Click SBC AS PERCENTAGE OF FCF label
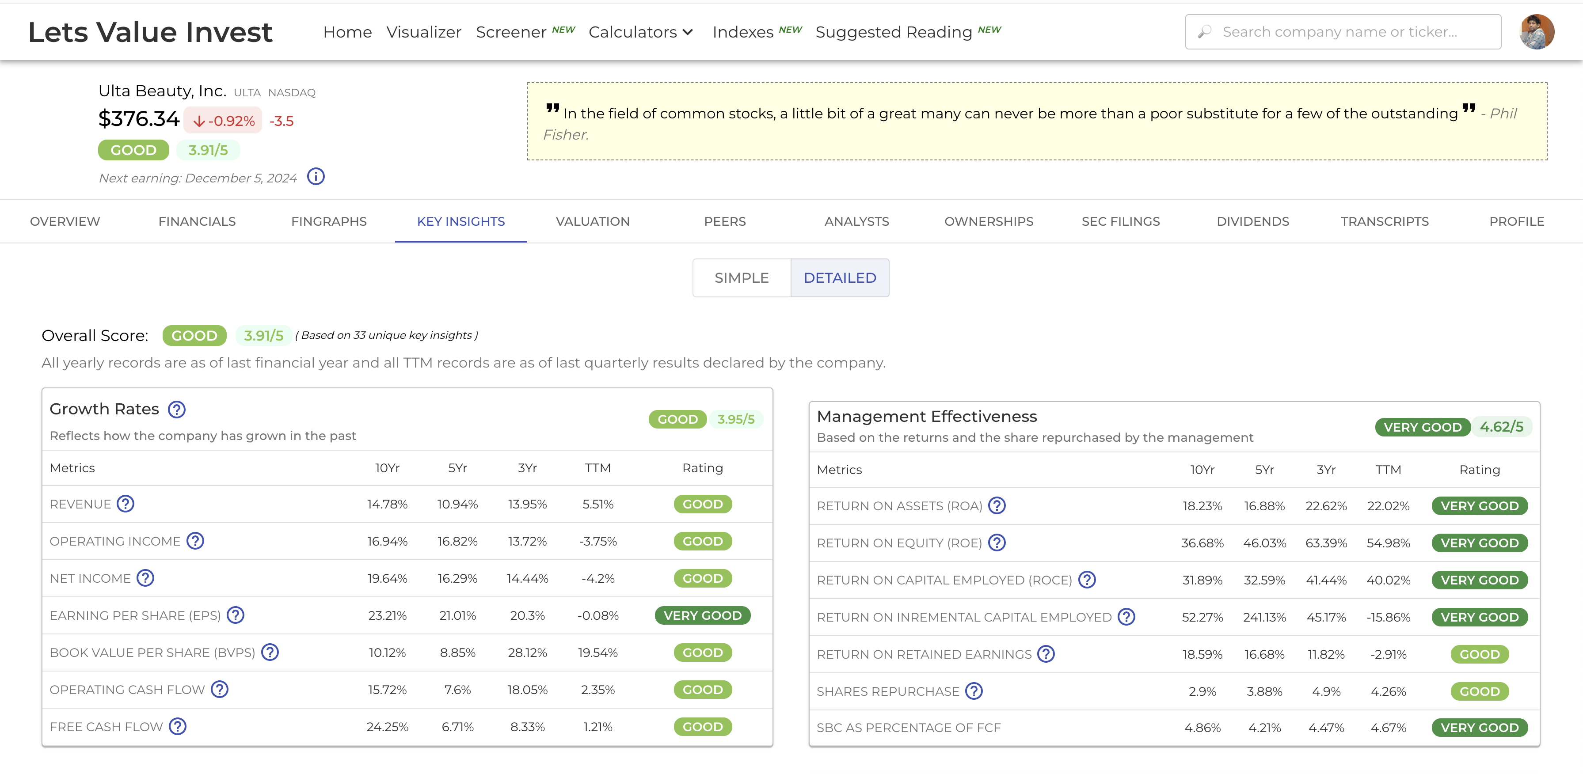Viewport: 1583px width, 774px height. coord(908,728)
